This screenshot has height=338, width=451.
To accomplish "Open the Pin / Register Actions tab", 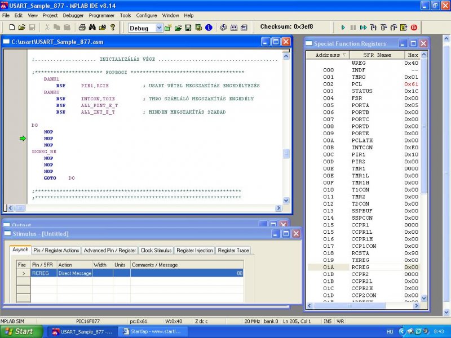I will coord(56,250).
